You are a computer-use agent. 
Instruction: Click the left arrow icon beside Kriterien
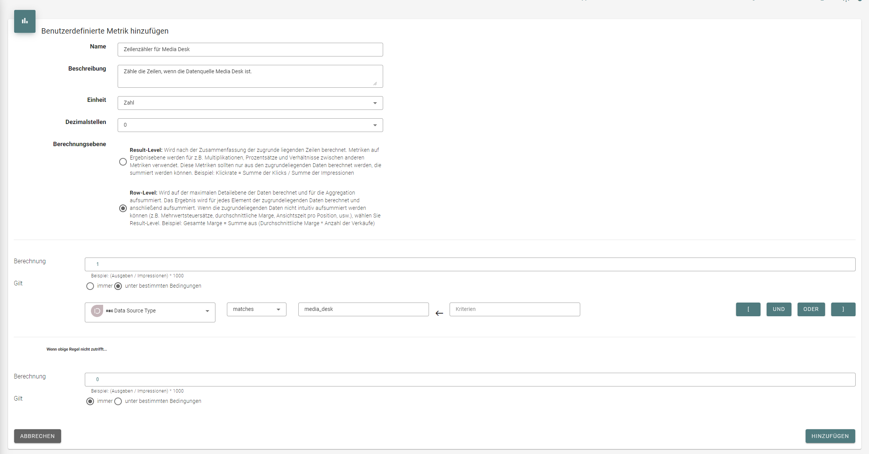click(439, 313)
